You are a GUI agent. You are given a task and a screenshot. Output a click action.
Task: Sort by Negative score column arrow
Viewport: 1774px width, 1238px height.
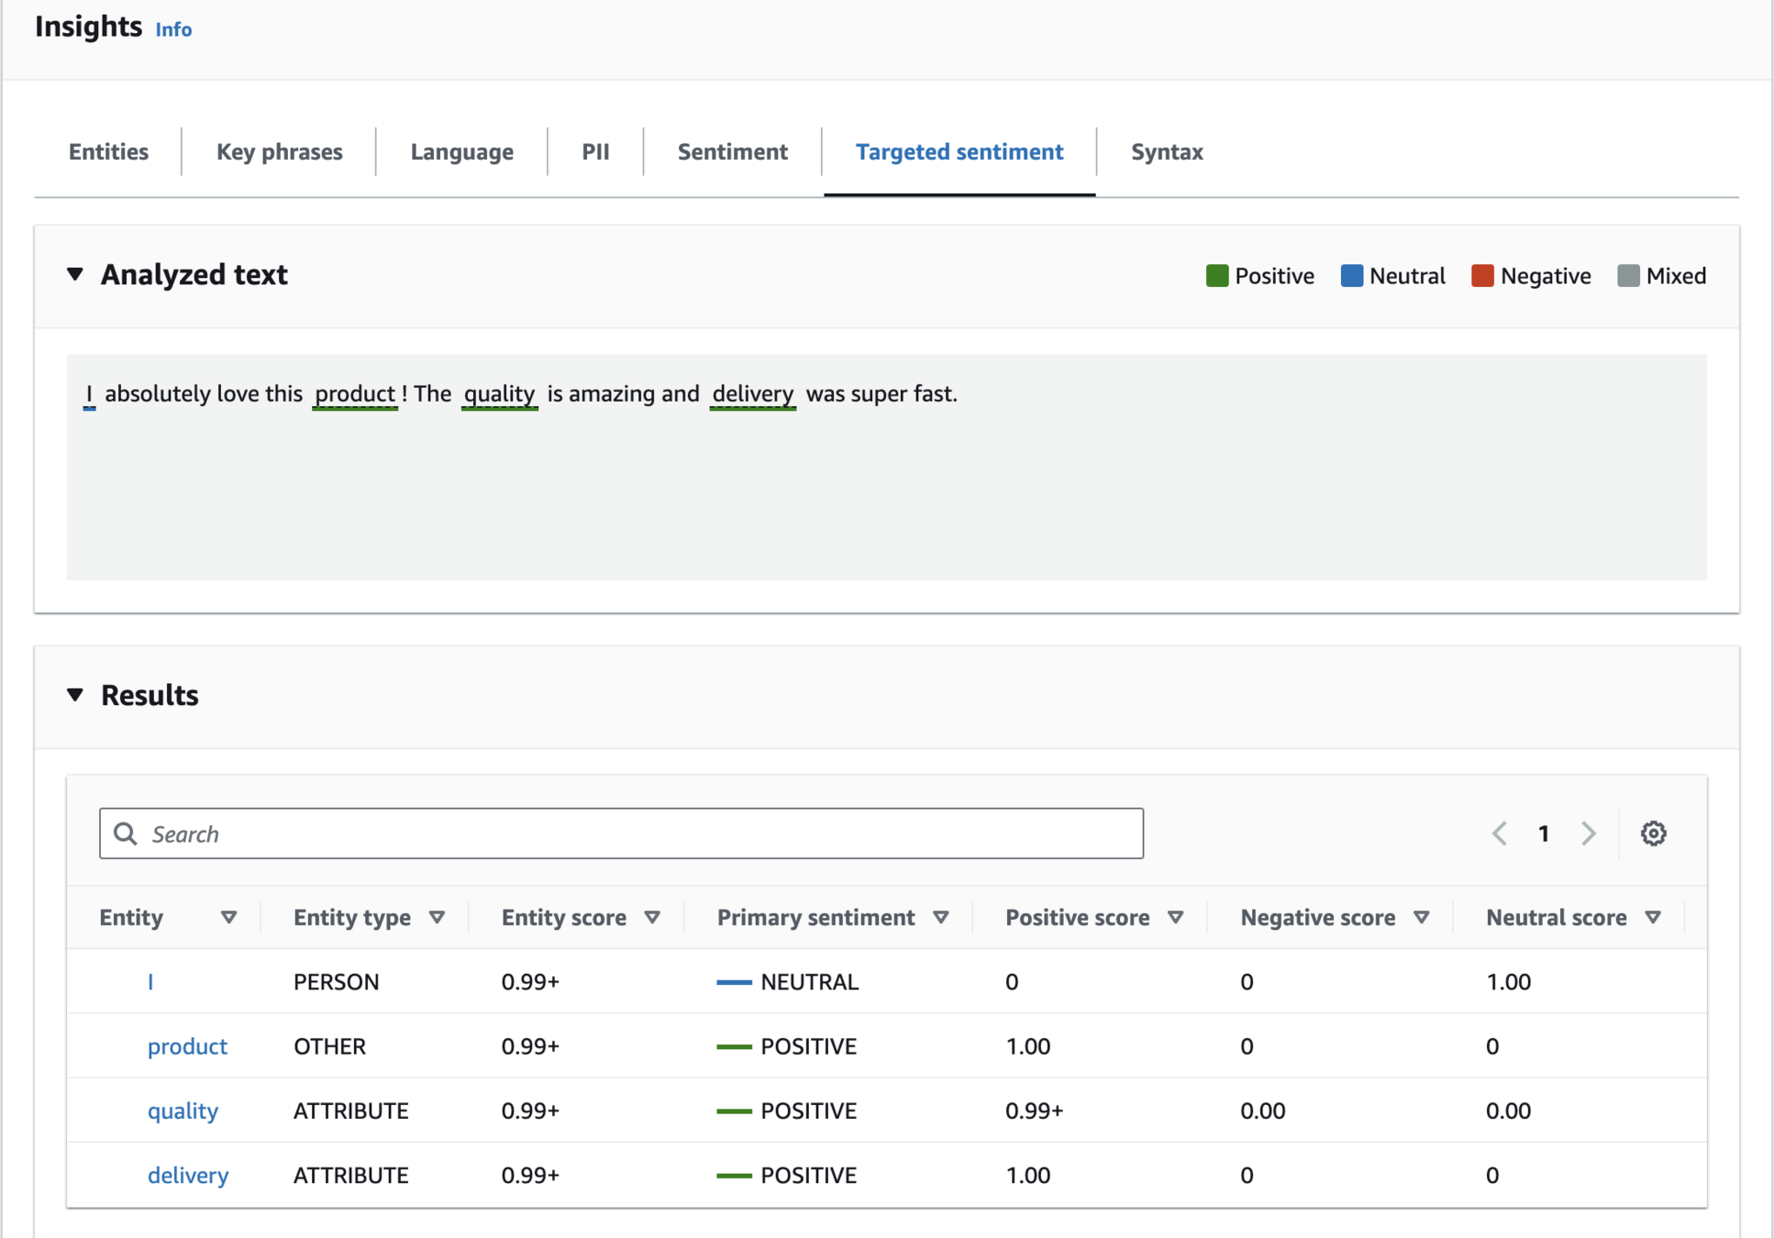coord(1421,917)
